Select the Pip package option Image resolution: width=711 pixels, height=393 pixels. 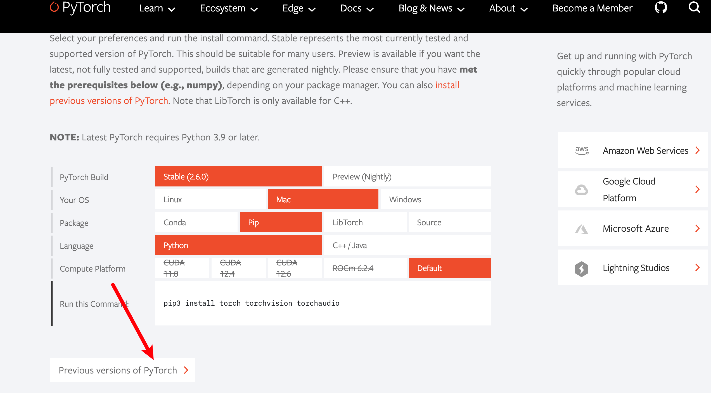click(281, 222)
